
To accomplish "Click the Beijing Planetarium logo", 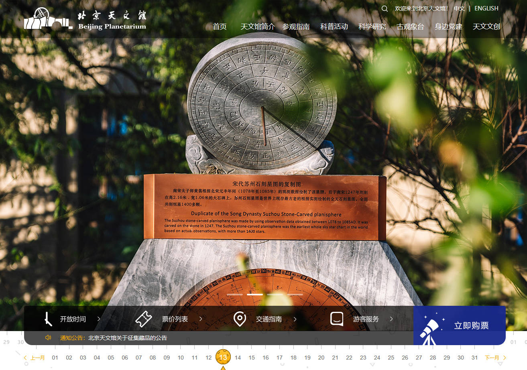I will tap(85, 19).
